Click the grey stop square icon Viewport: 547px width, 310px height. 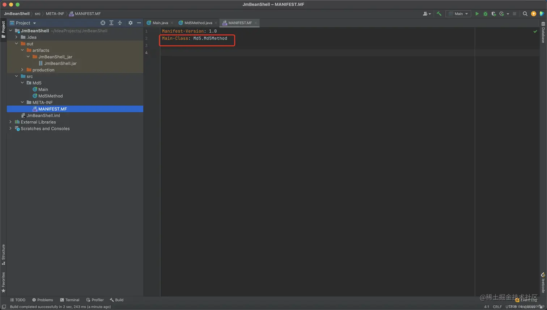[514, 14]
